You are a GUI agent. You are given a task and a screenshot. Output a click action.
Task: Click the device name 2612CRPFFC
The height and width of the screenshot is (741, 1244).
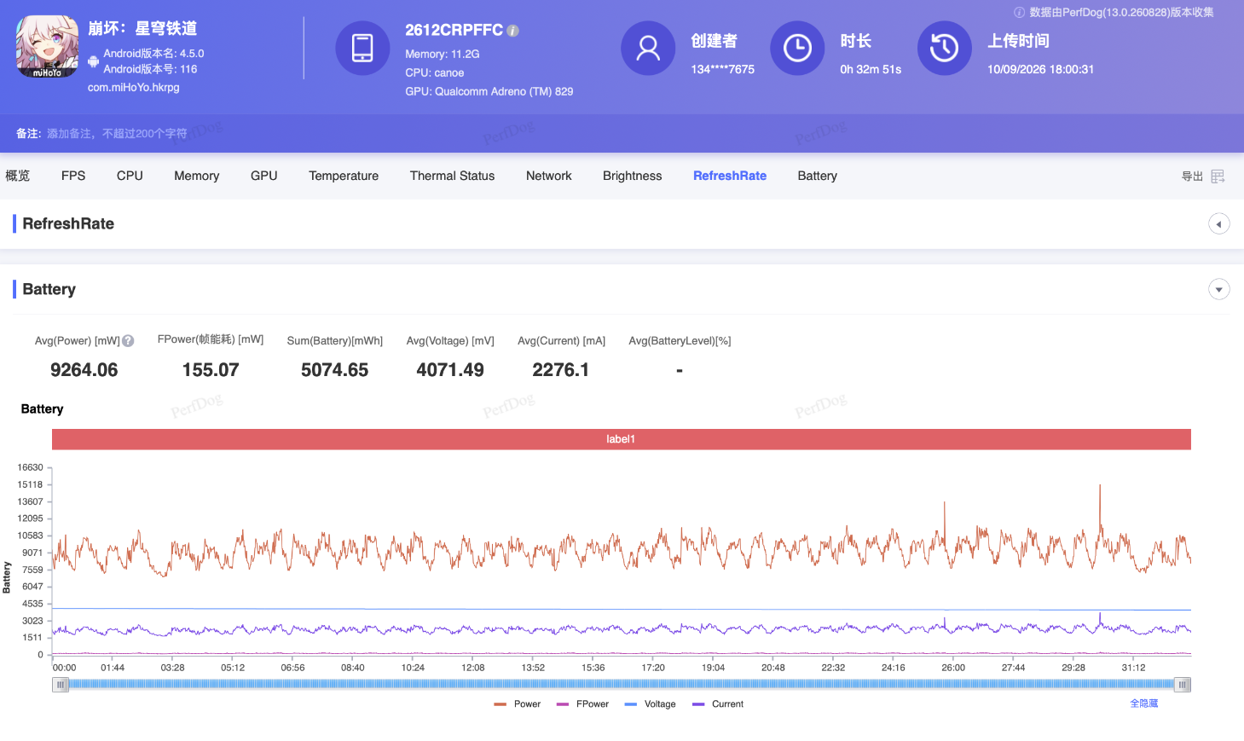point(454,30)
